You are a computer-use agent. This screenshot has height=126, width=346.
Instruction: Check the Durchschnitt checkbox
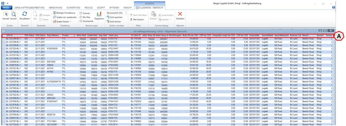point(81,21)
